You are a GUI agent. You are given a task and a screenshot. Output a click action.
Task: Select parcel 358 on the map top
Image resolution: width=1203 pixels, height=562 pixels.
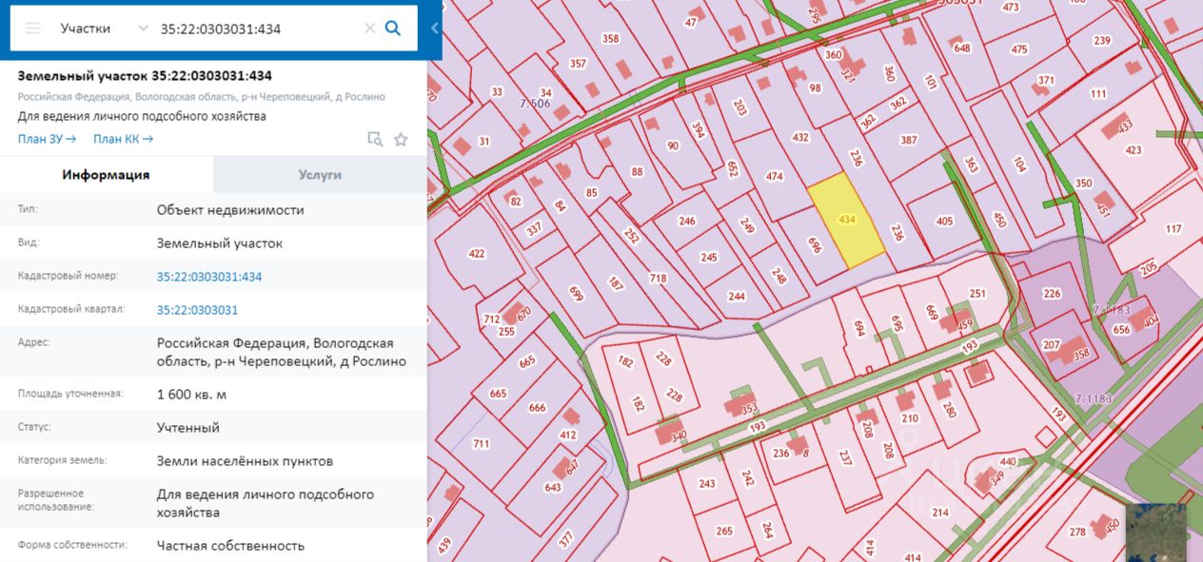point(611,39)
